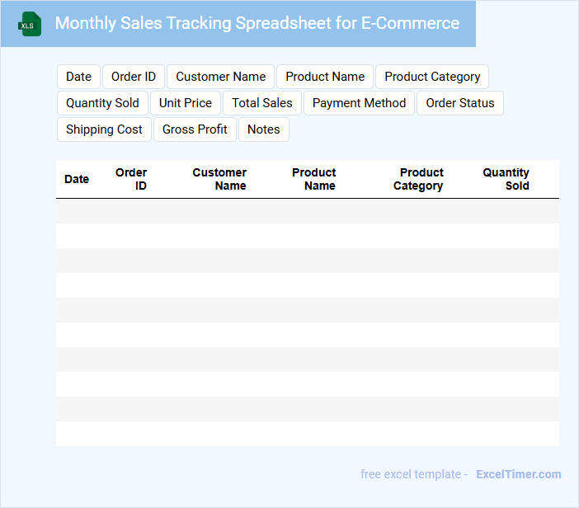579x508 pixels.
Task: Click the Gross Profit tag
Action: 195,129
